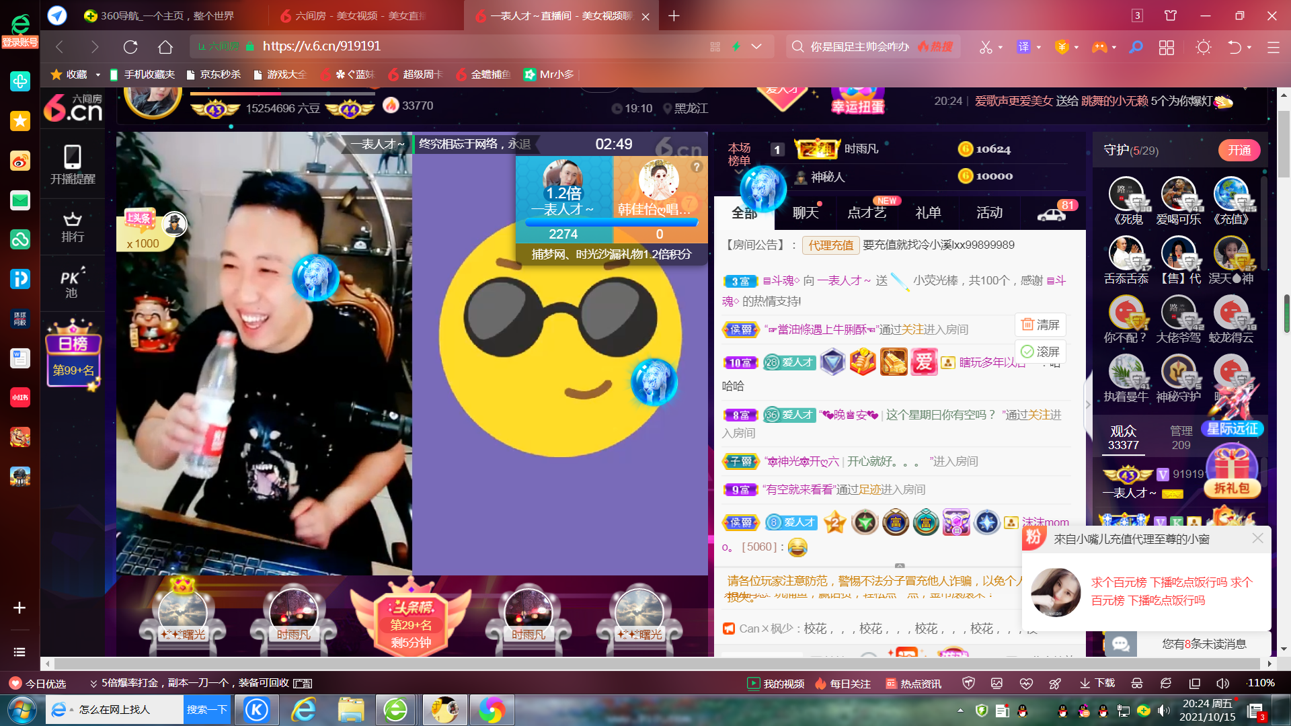Open the 幸运扭蛋 activity banner
Image resolution: width=1291 pixels, height=726 pixels.
(x=857, y=101)
